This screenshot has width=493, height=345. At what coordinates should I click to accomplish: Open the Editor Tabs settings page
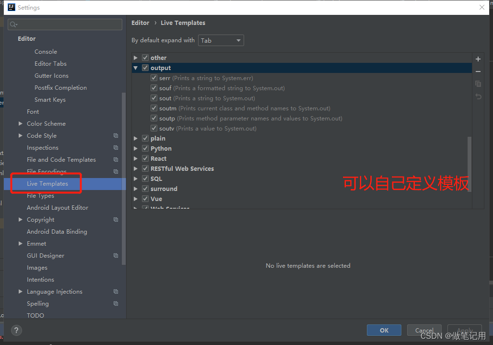(51, 63)
